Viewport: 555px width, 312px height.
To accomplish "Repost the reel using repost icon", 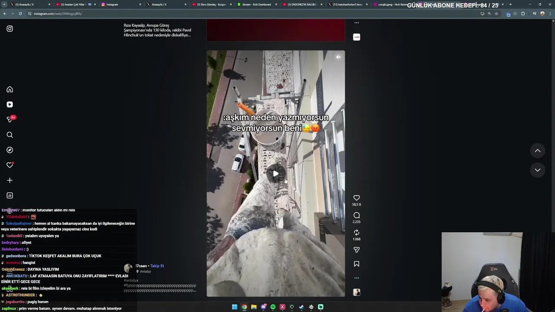I will (x=356, y=233).
